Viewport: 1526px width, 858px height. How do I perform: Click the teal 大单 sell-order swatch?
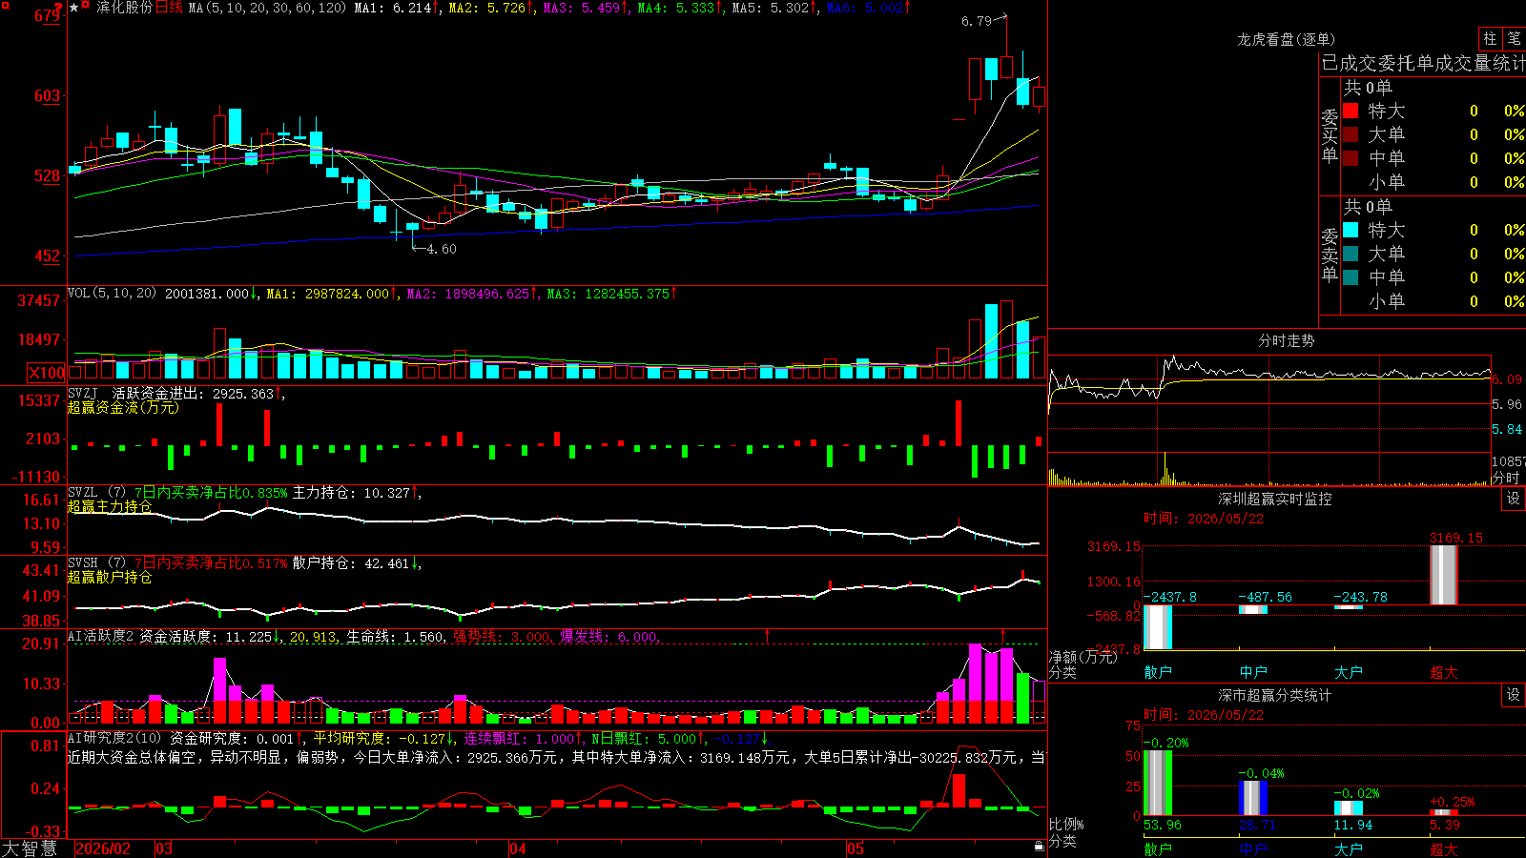pos(1351,254)
